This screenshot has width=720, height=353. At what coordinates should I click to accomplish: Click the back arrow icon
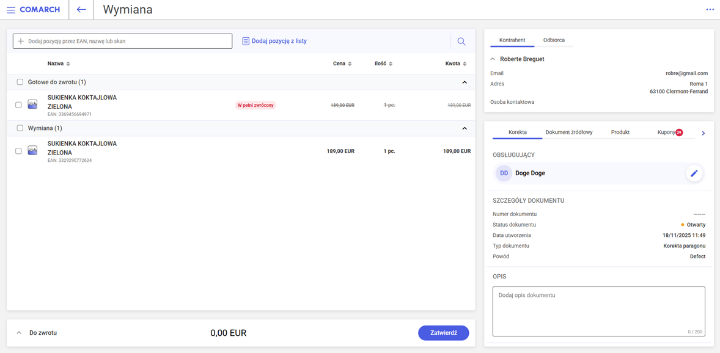pos(81,10)
